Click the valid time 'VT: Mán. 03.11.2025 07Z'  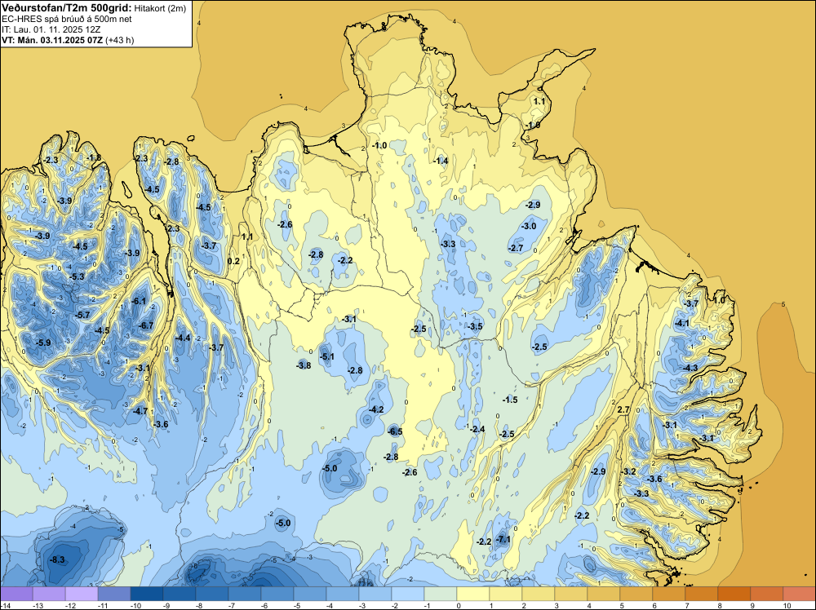52,40
